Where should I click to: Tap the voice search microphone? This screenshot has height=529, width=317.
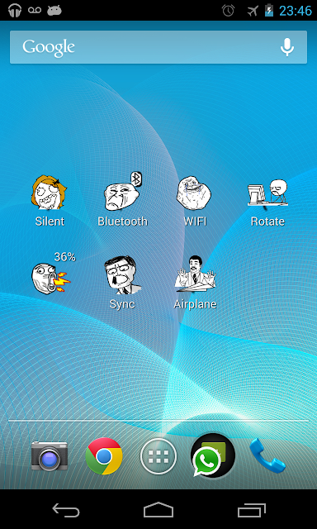[287, 47]
